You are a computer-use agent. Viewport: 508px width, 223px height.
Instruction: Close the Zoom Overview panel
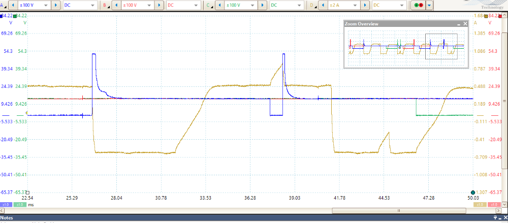tap(464, 24)
